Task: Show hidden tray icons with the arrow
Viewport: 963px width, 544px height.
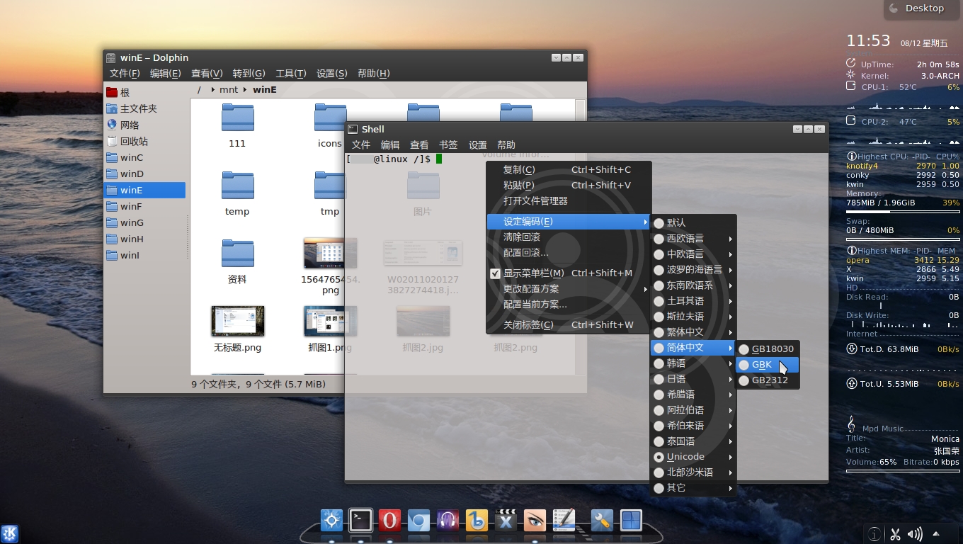Action: tap(936, 534)
